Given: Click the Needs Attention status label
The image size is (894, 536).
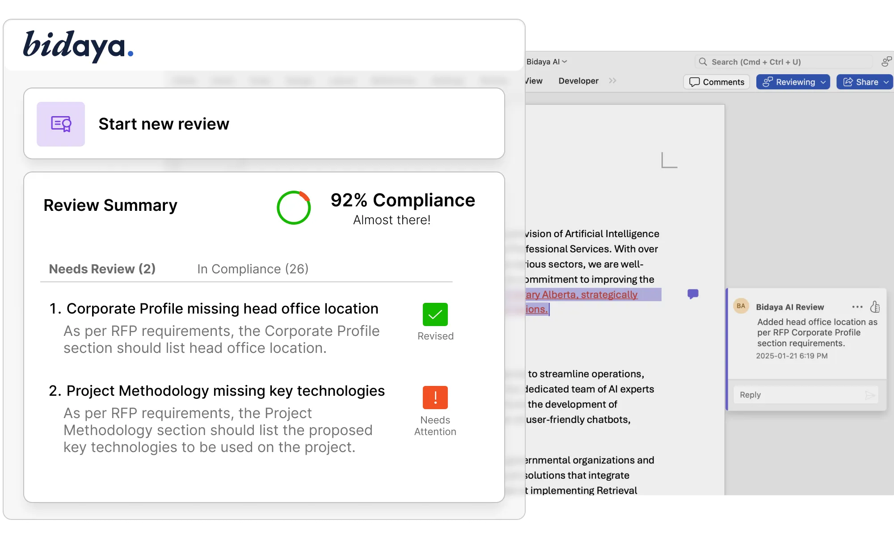Looking at the screenshot, I should coord(435,426).
